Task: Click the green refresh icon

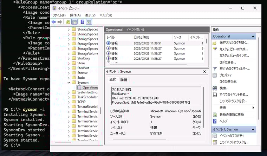Action: 215,115
